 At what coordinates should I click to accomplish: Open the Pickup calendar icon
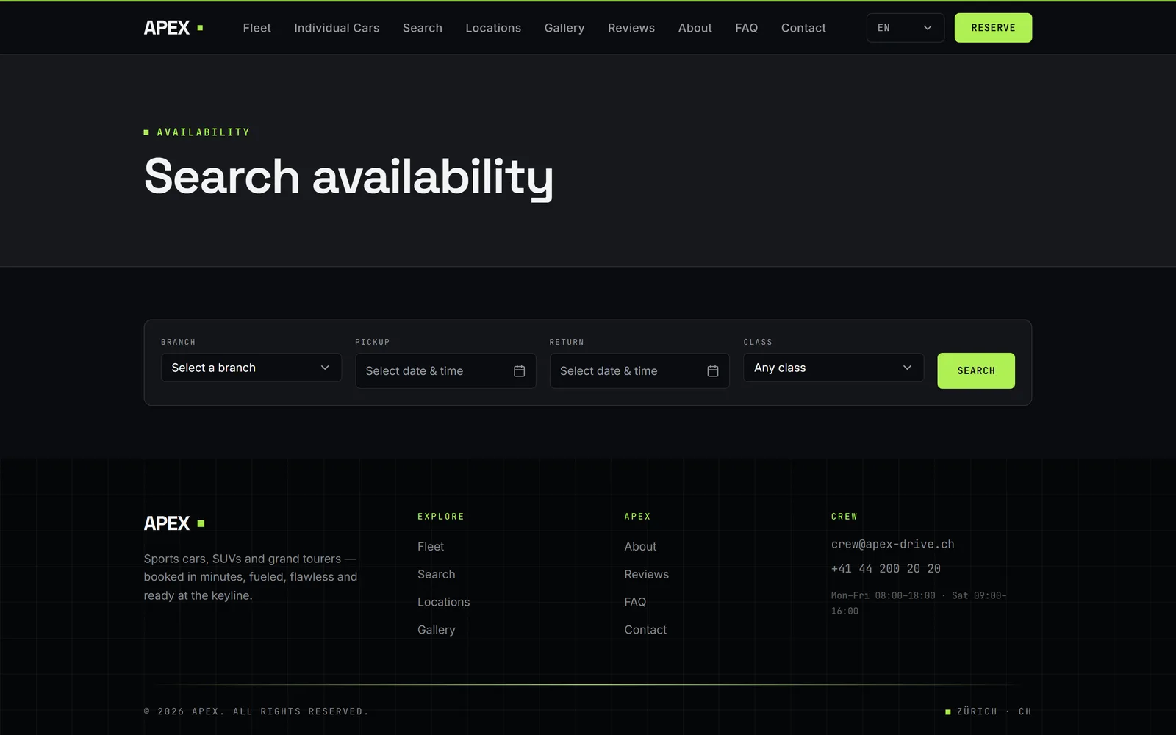tap(519, 371)
